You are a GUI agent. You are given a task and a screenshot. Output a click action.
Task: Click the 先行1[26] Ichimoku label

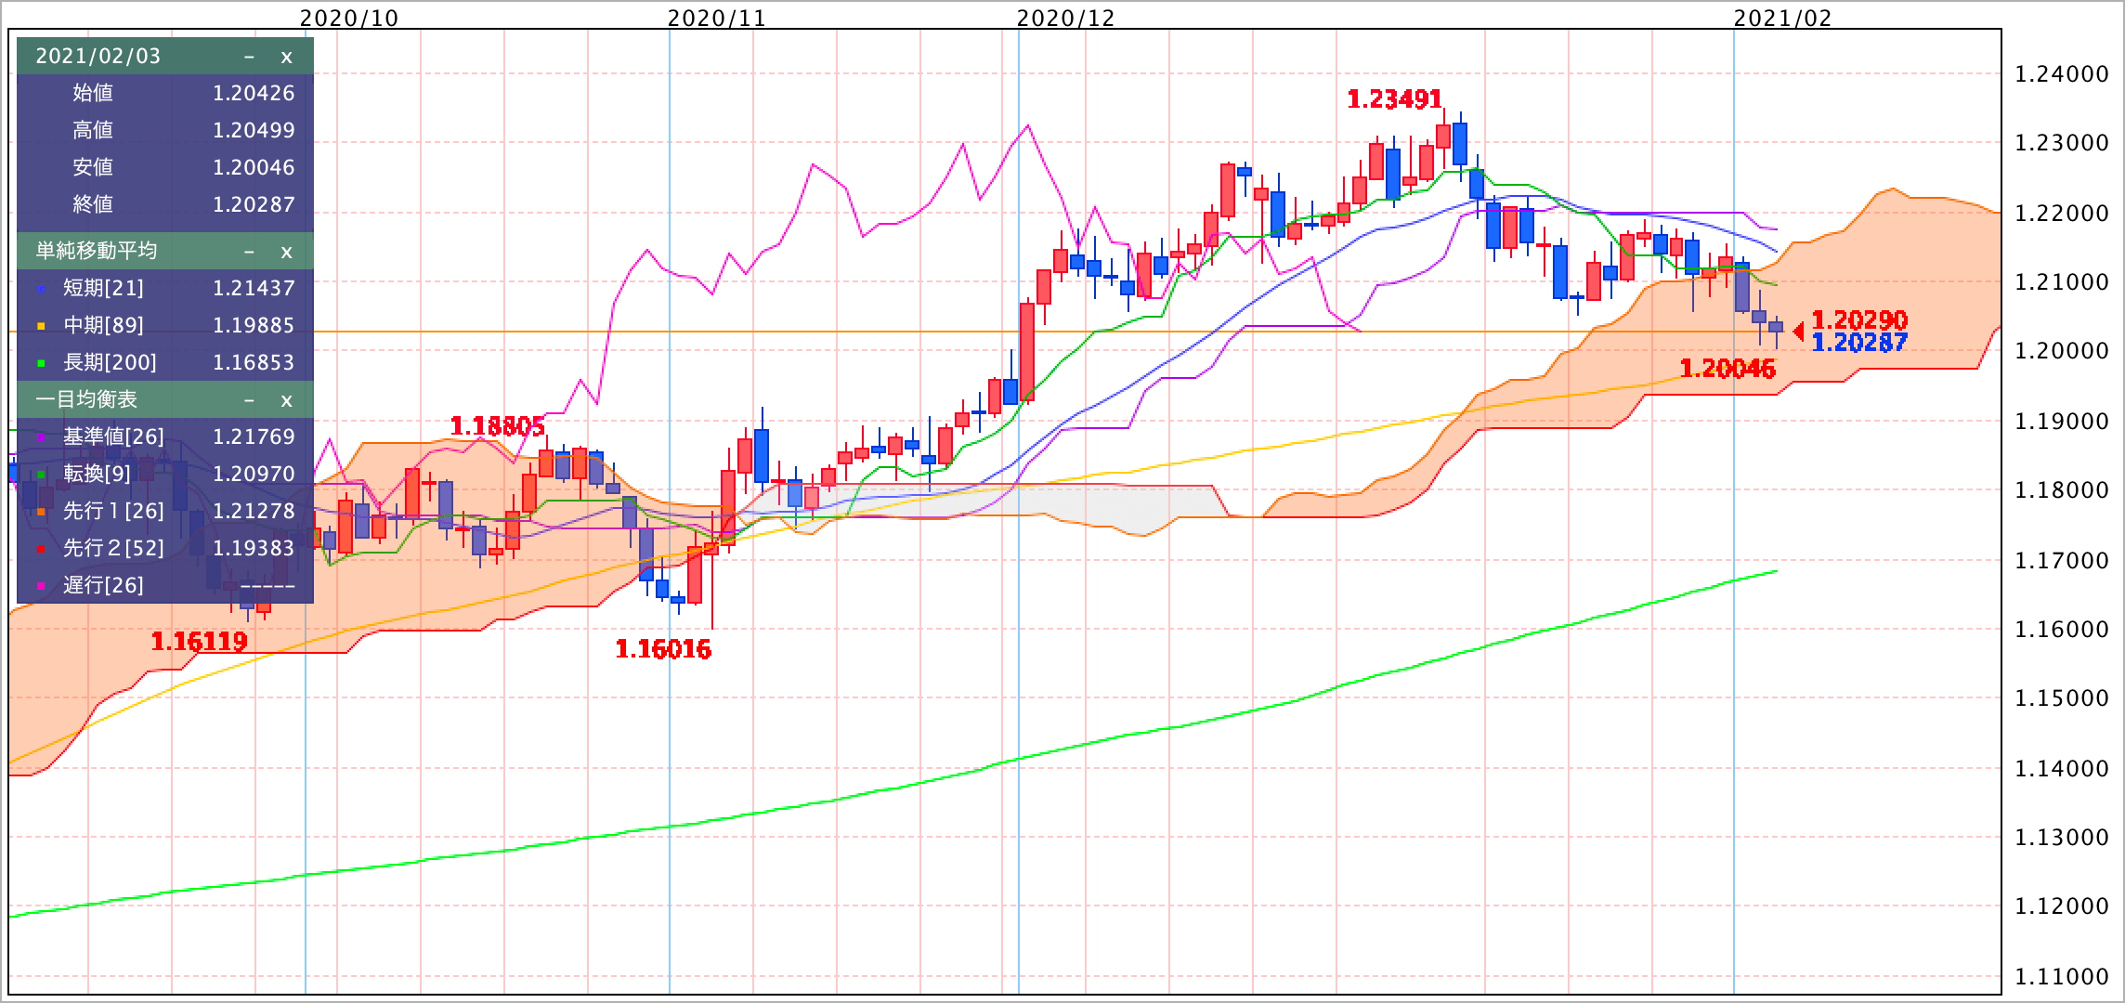click(x=113, y=511)
